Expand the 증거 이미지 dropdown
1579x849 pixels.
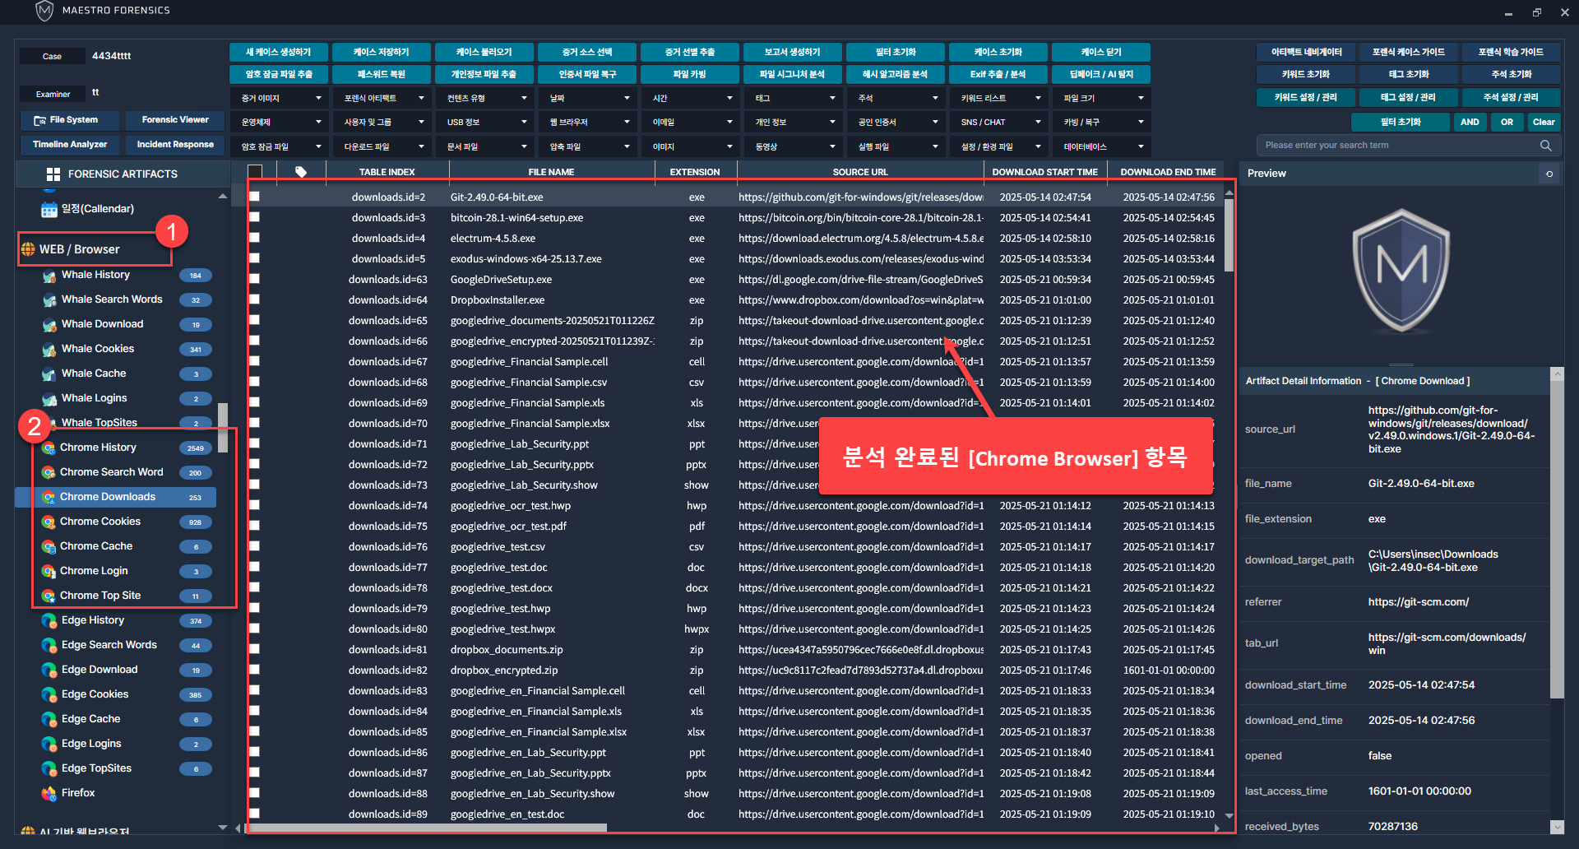click(281, 98)
